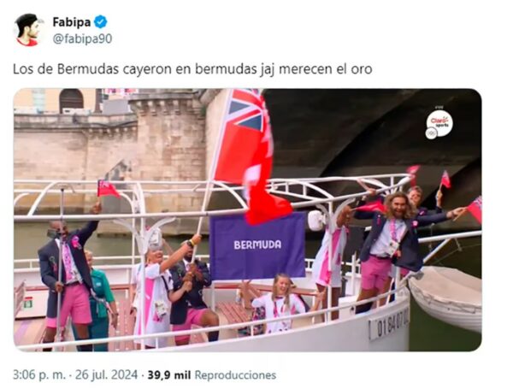This screenshot has width=513, height=389.
Task: Click the seated blonde woman in the video
Action: tap(277, 303)
